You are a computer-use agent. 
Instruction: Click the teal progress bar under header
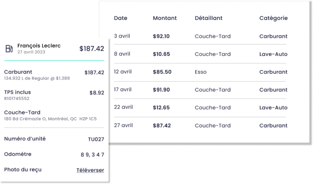click(x=54, y=60)
